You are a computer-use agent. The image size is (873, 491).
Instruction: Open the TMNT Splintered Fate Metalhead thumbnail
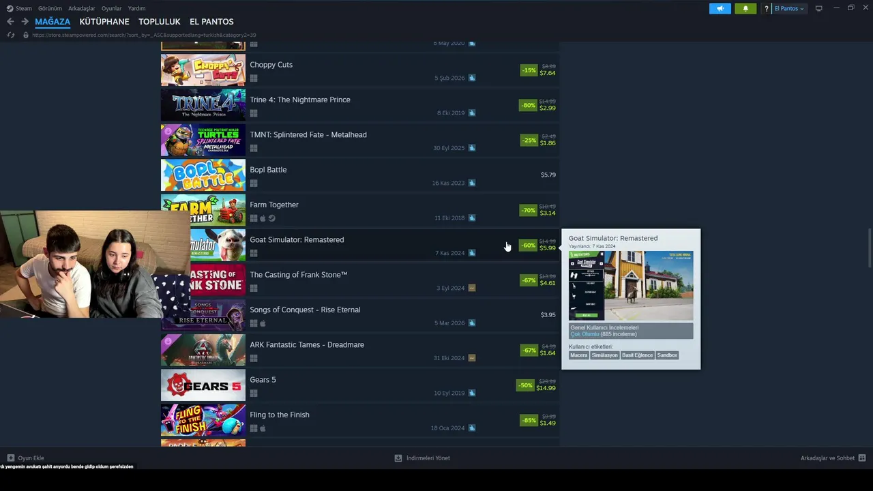(203, 140)
